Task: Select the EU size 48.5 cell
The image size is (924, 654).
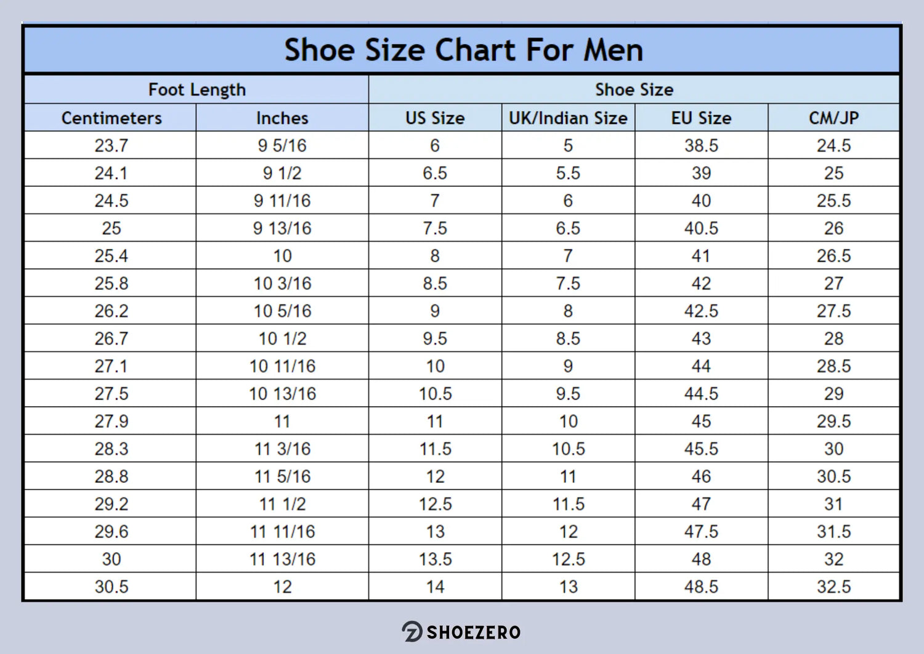Action: 701,587
